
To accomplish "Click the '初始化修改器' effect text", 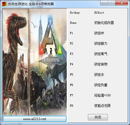I will (104, 23).
